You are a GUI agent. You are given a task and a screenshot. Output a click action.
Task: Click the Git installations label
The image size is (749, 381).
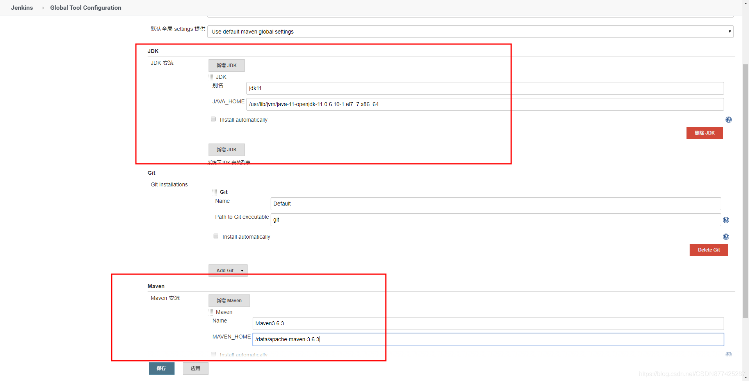(x=169, y=184)
